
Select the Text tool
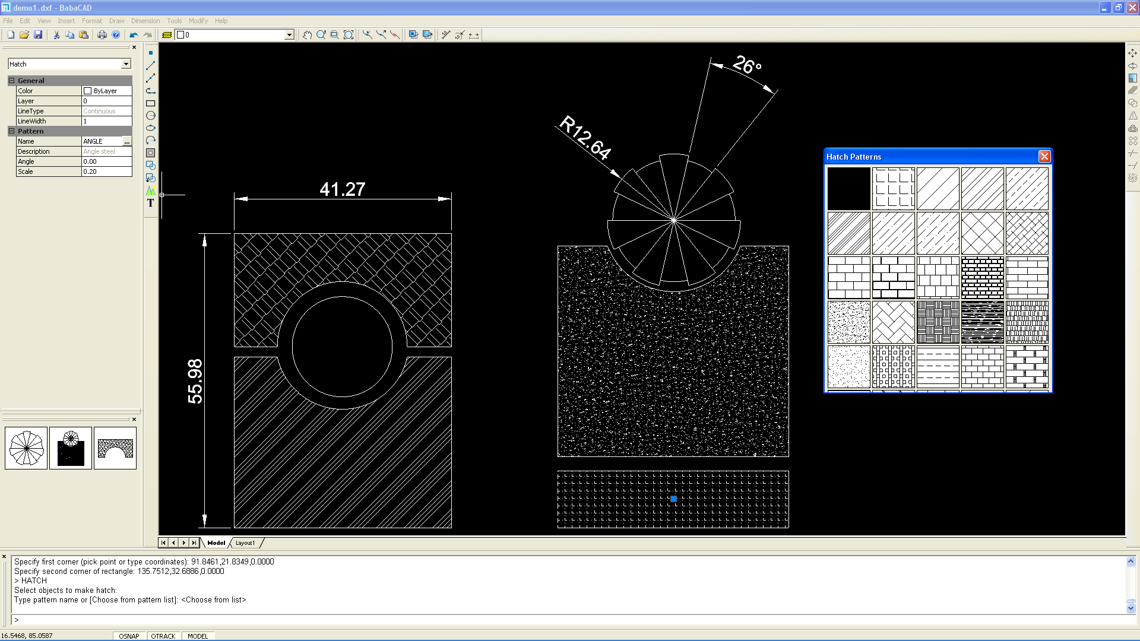[151, 203]
